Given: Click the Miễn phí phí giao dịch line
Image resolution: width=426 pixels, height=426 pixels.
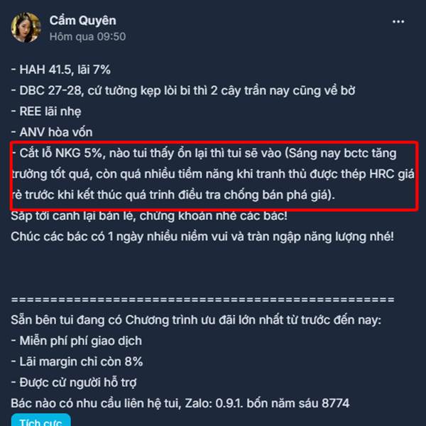Looking at the screenshot, I should click(x=77, y=341).
